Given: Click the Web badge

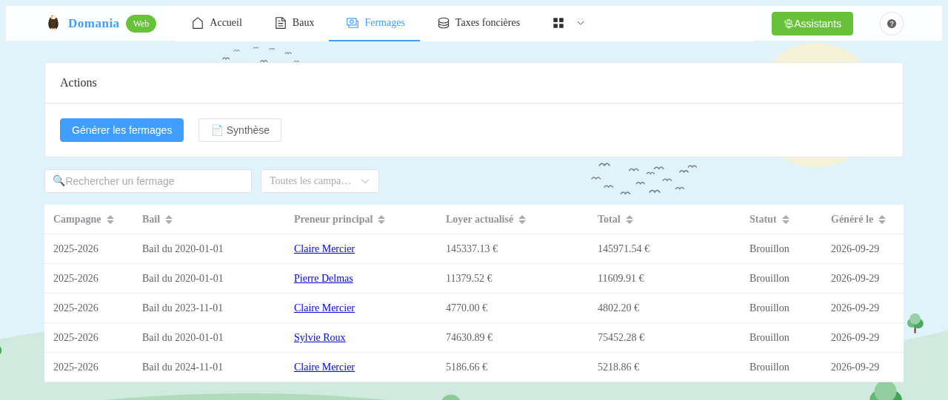Looking at the screenshot, I should pos(141,24).
